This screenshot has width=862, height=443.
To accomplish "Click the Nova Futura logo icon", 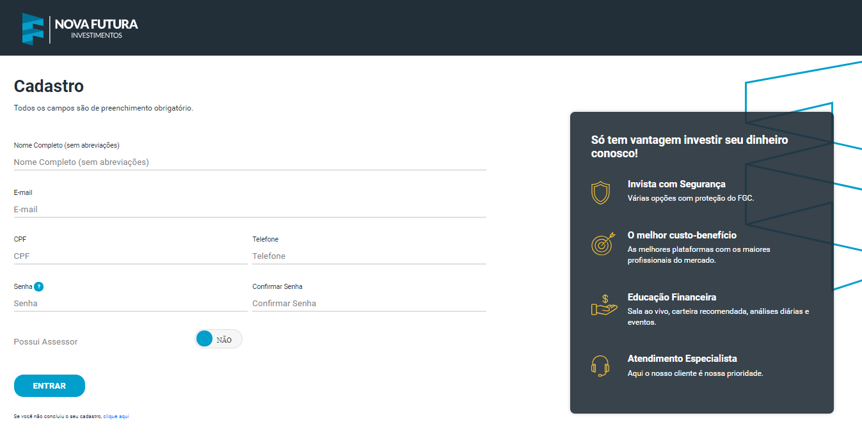I will (x=33, y=29).
